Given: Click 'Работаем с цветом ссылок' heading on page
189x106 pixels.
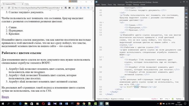Looking at the screenshot, I should point(22,53).
